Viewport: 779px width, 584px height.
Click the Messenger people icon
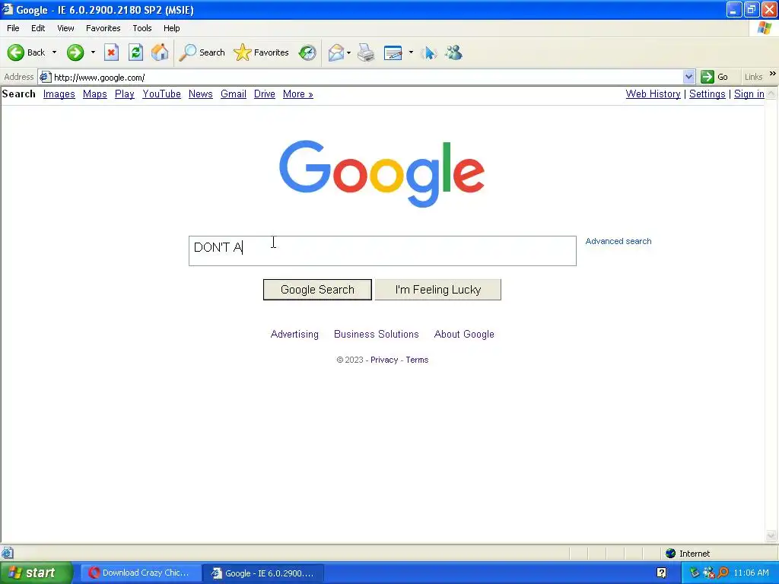[453, 52]
